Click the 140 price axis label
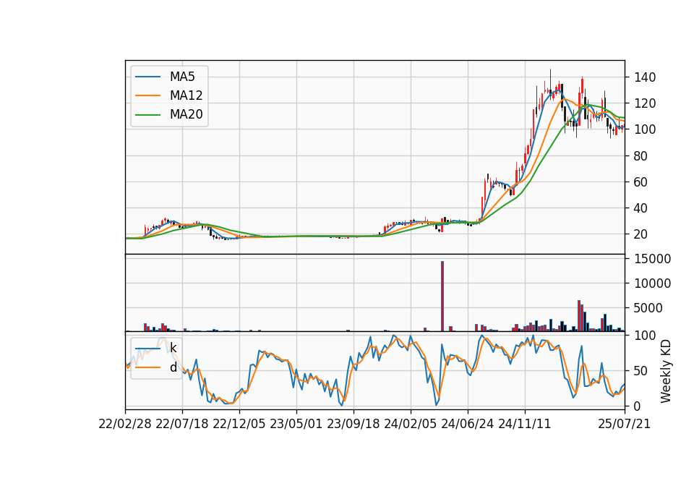 coord(645,77)
